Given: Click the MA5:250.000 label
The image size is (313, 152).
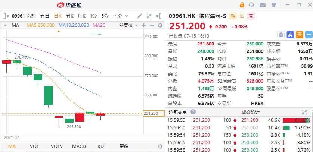Looking at the screenshot, I should coord(40,25).
